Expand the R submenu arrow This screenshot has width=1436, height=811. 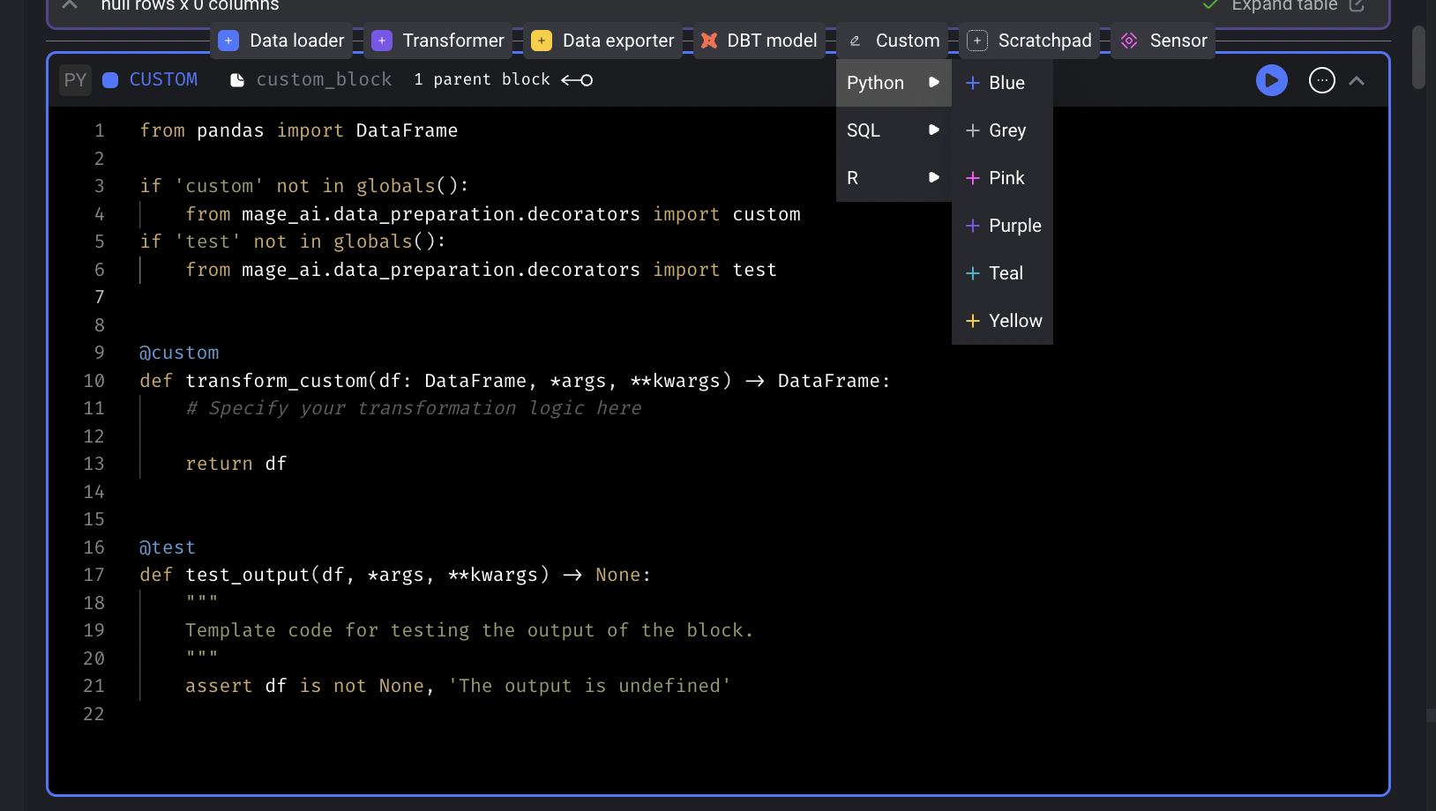click(934, 177)
